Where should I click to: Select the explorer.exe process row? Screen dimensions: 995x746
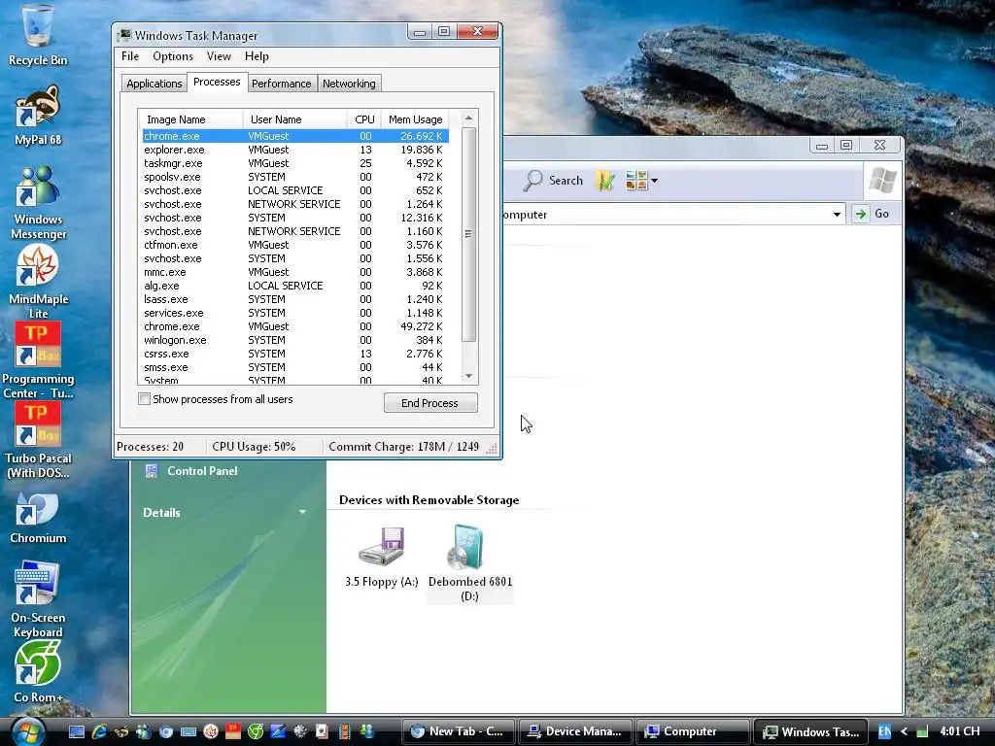coord(295,150)
